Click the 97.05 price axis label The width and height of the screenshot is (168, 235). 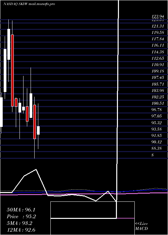[157, 116]
